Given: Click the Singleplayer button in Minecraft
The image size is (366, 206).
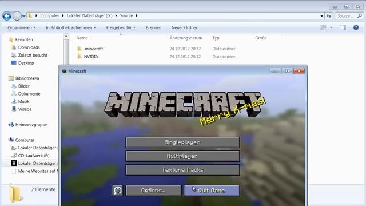Looking at the screenshot, I should click(x=182, y=142).
